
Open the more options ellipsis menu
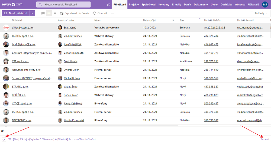click(112, 13)
